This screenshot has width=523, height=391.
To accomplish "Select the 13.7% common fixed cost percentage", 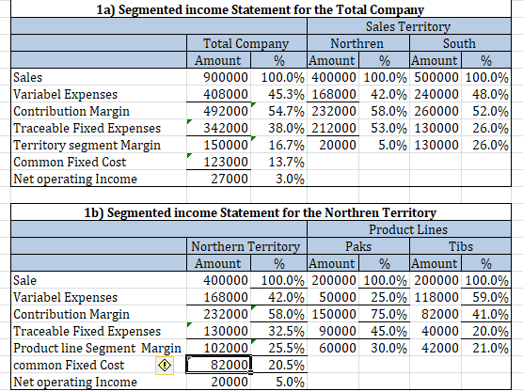I will [x=278, y=162].
